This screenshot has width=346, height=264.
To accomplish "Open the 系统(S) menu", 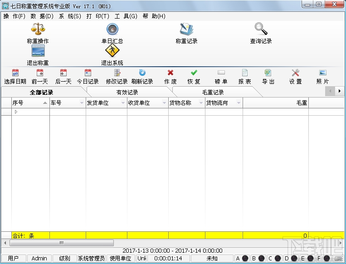I will point(70,16).
